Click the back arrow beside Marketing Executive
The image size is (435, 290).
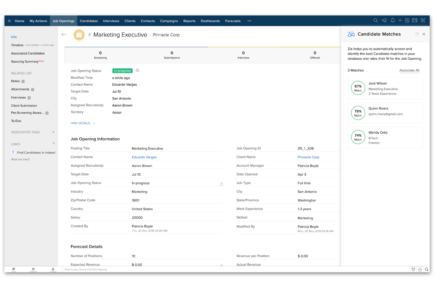64,35
